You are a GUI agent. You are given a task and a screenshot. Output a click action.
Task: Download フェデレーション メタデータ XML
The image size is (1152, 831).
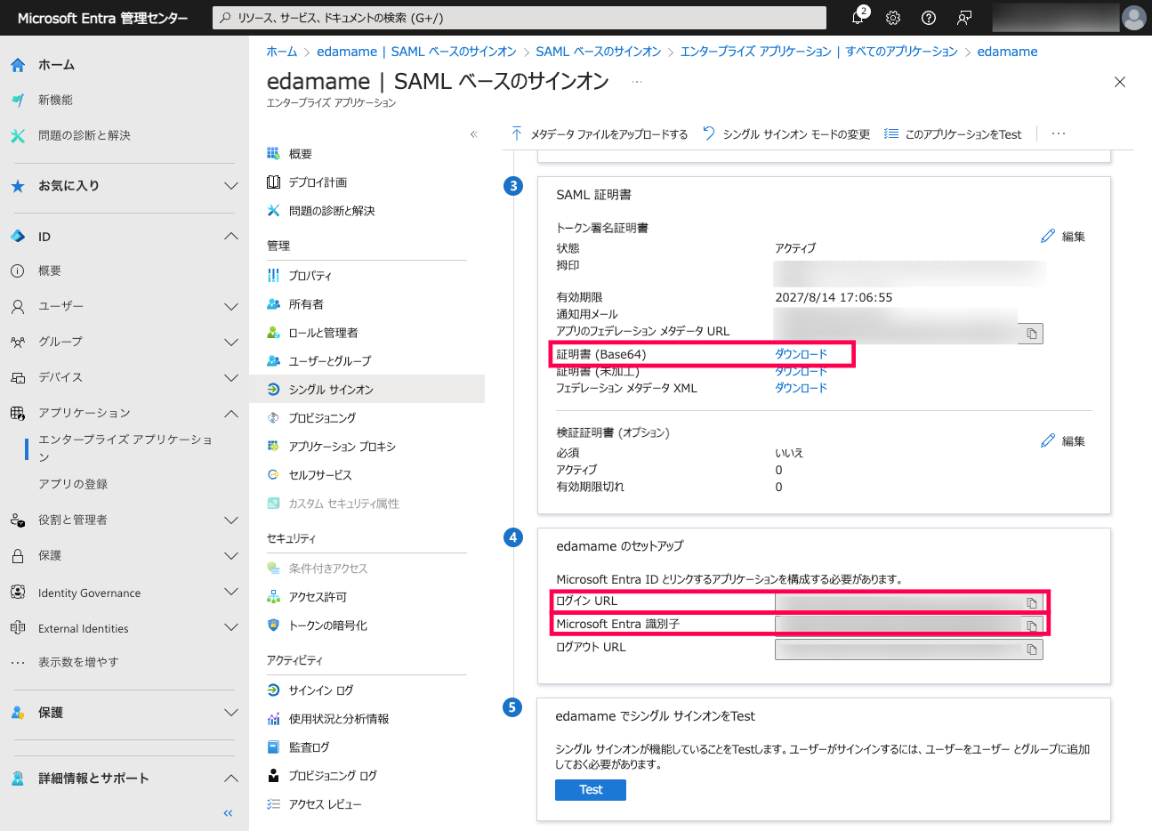(801, 388)
